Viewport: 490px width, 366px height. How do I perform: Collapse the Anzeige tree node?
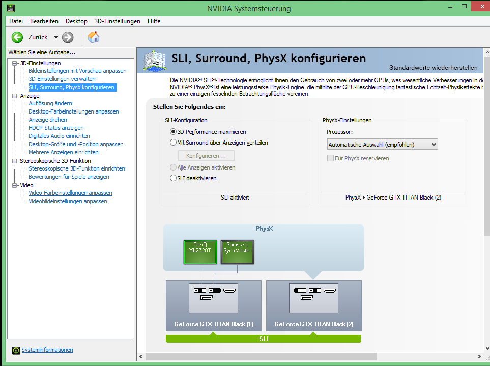coord(14,96)
